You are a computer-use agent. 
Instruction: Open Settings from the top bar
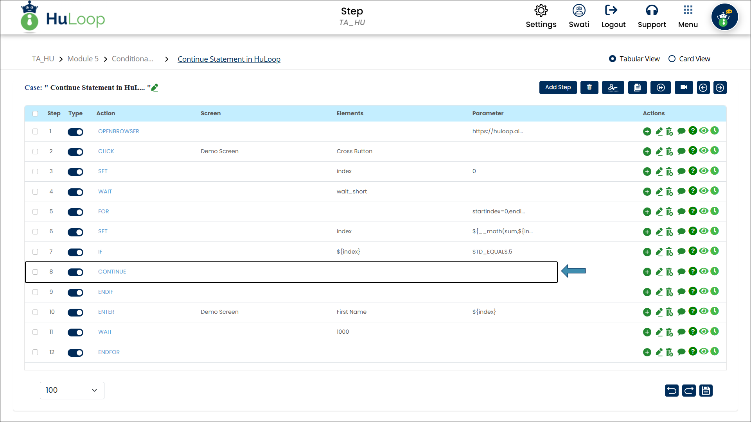click(x=541, y=16)
